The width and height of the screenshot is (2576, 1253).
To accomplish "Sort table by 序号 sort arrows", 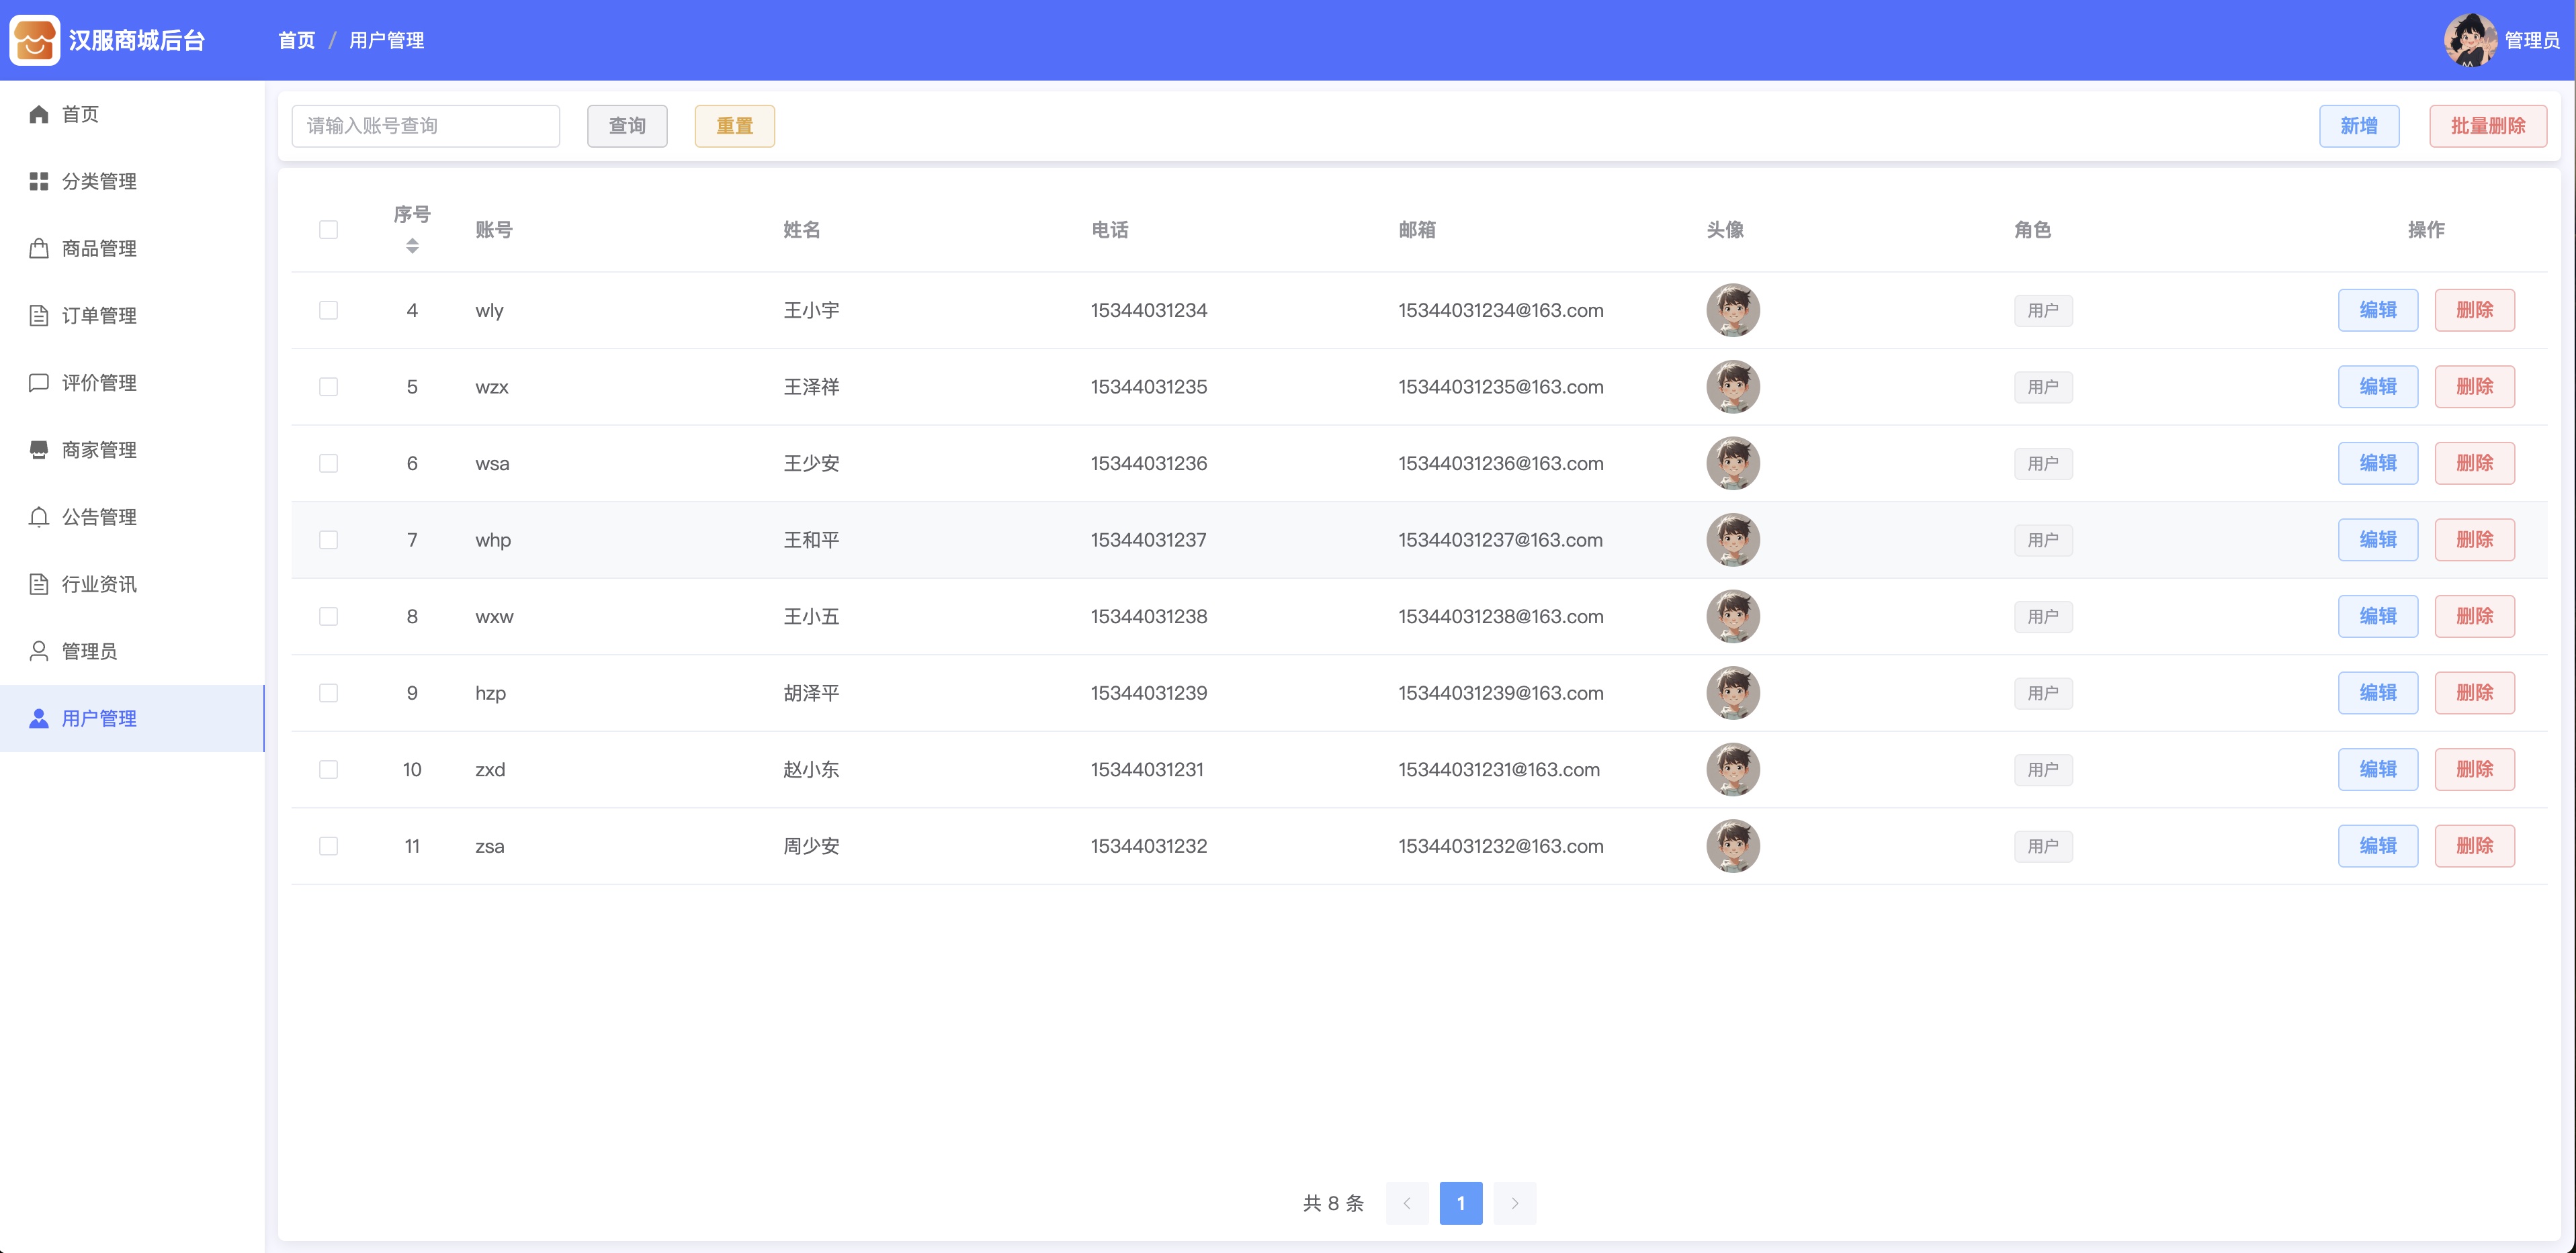I will click(x=412, y=246).
